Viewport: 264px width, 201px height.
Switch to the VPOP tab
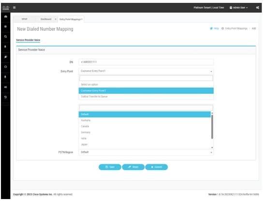(x=24, y=19)
